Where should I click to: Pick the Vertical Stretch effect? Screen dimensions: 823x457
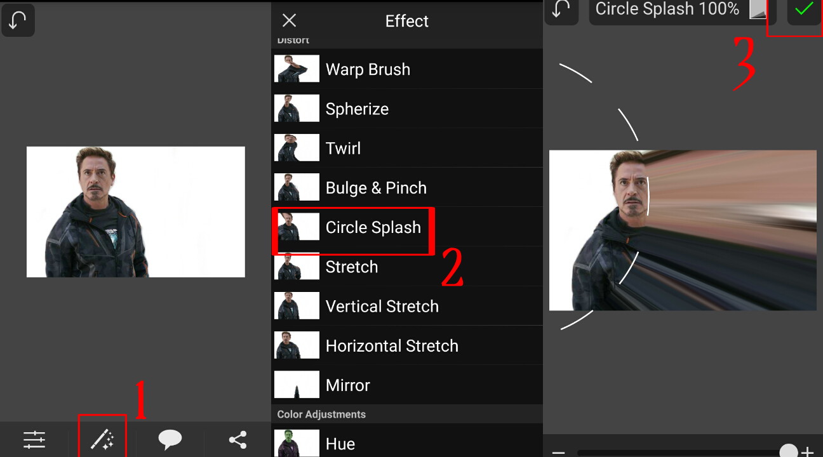point(382,306)
